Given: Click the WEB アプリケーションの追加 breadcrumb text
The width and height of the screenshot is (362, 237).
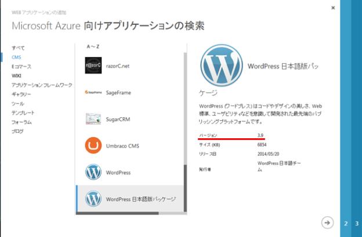Looking at the screenshot, I should coord(39,12).
